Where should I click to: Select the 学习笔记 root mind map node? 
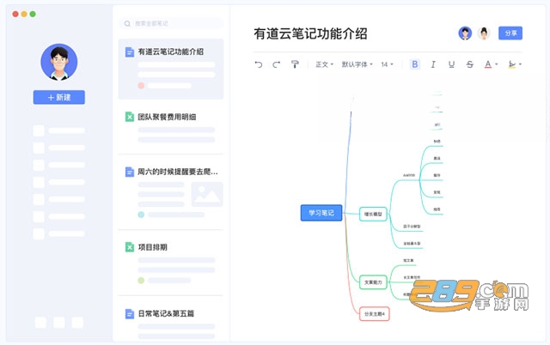[321, 213]
